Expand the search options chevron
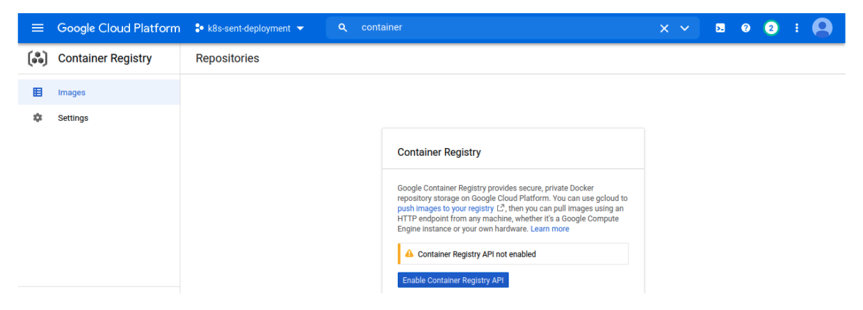The image size is (863, 310). tap(685, 28)
